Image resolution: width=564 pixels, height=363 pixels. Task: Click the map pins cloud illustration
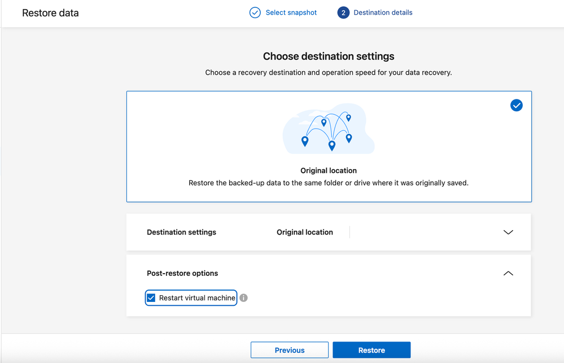[329, 129]
